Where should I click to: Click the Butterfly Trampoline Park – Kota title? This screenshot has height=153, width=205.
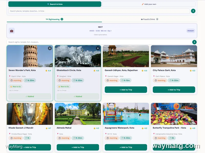(x=169, y=128)
